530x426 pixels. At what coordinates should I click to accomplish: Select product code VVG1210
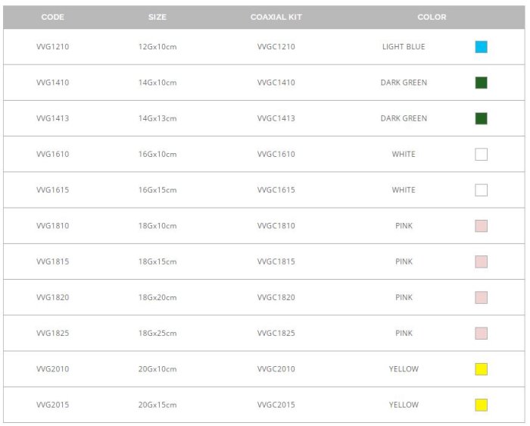coord(53,47)
